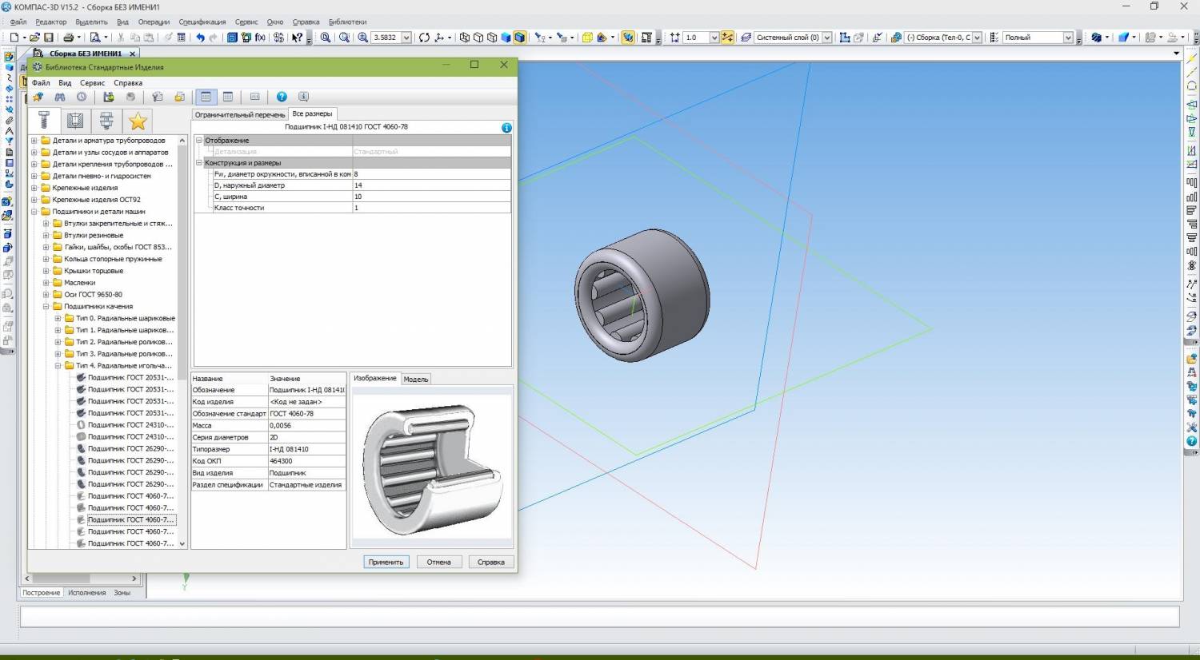
Task: Expand Детали и арматура трубопроводов node
Action: point(34,141)
